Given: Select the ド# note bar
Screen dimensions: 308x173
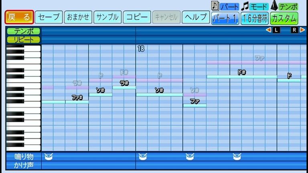Looking at the screenshot, I should coord(241,76).
